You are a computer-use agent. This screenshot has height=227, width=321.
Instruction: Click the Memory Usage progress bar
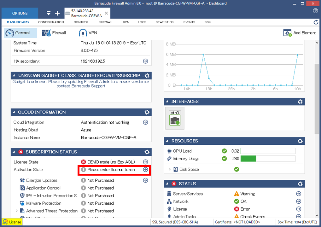click(268, 159)
